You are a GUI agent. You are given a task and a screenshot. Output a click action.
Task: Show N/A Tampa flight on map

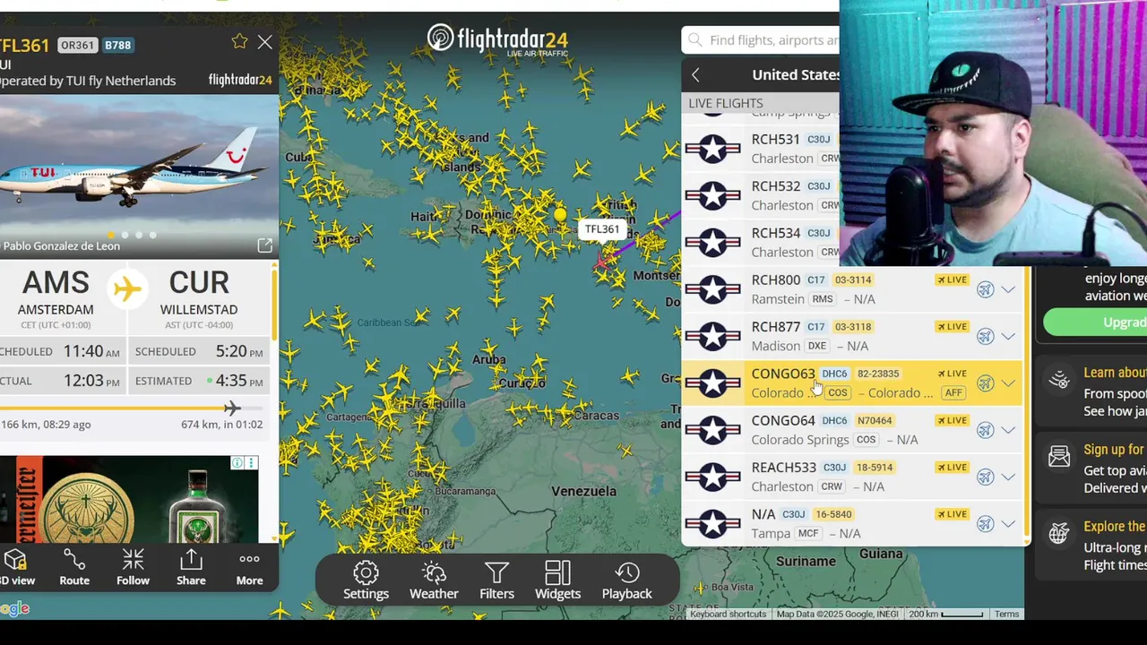tap(985, 523)
